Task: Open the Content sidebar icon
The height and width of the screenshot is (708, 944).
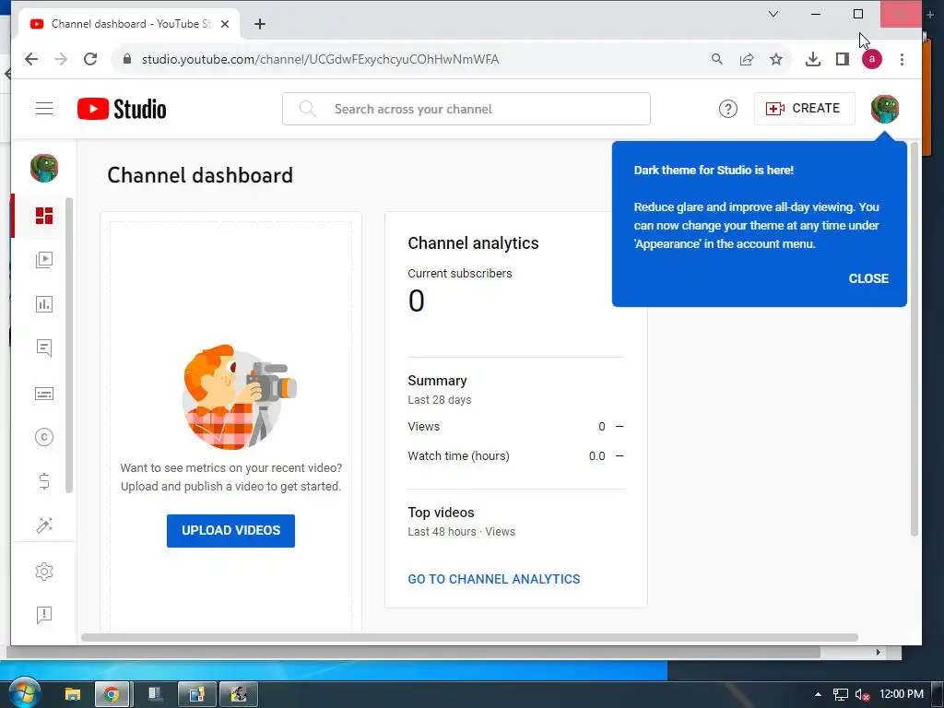Action: (44, 260)
